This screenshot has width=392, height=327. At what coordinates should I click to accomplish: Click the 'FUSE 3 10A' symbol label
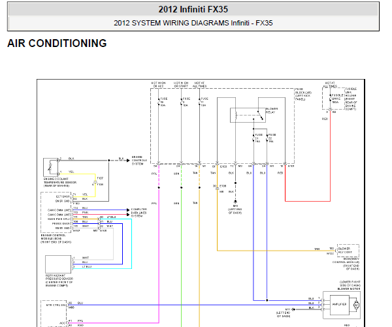tap(186, 102)
